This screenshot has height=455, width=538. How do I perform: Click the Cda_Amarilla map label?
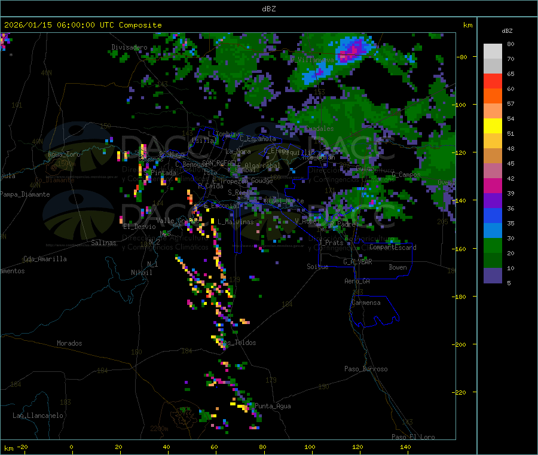(45, 259)
